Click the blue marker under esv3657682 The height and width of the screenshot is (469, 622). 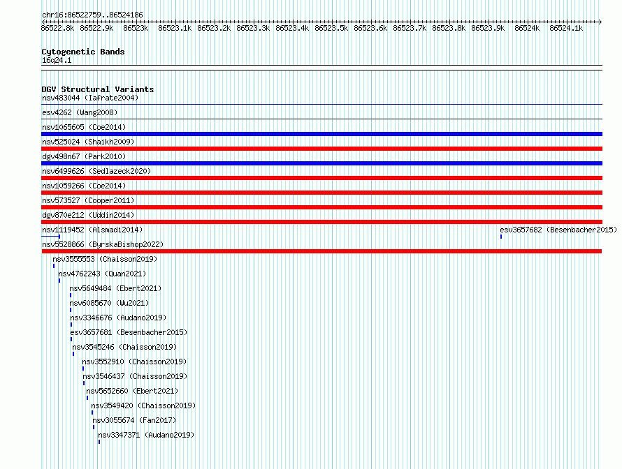[501, 237]
